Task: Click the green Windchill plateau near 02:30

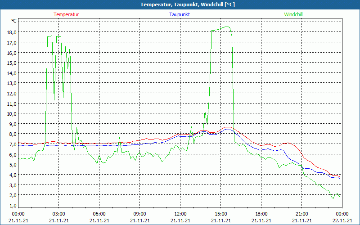Action: point(49,36)
